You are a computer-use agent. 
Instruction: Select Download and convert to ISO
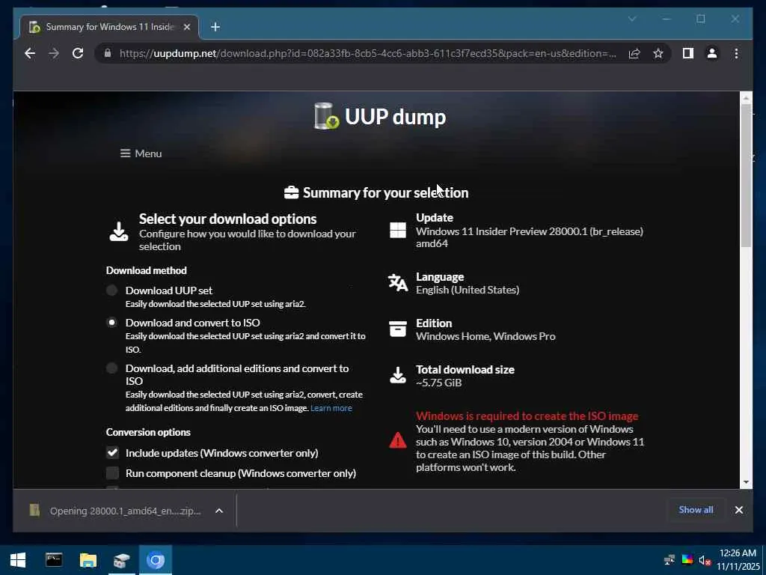[x=112, y=323]
